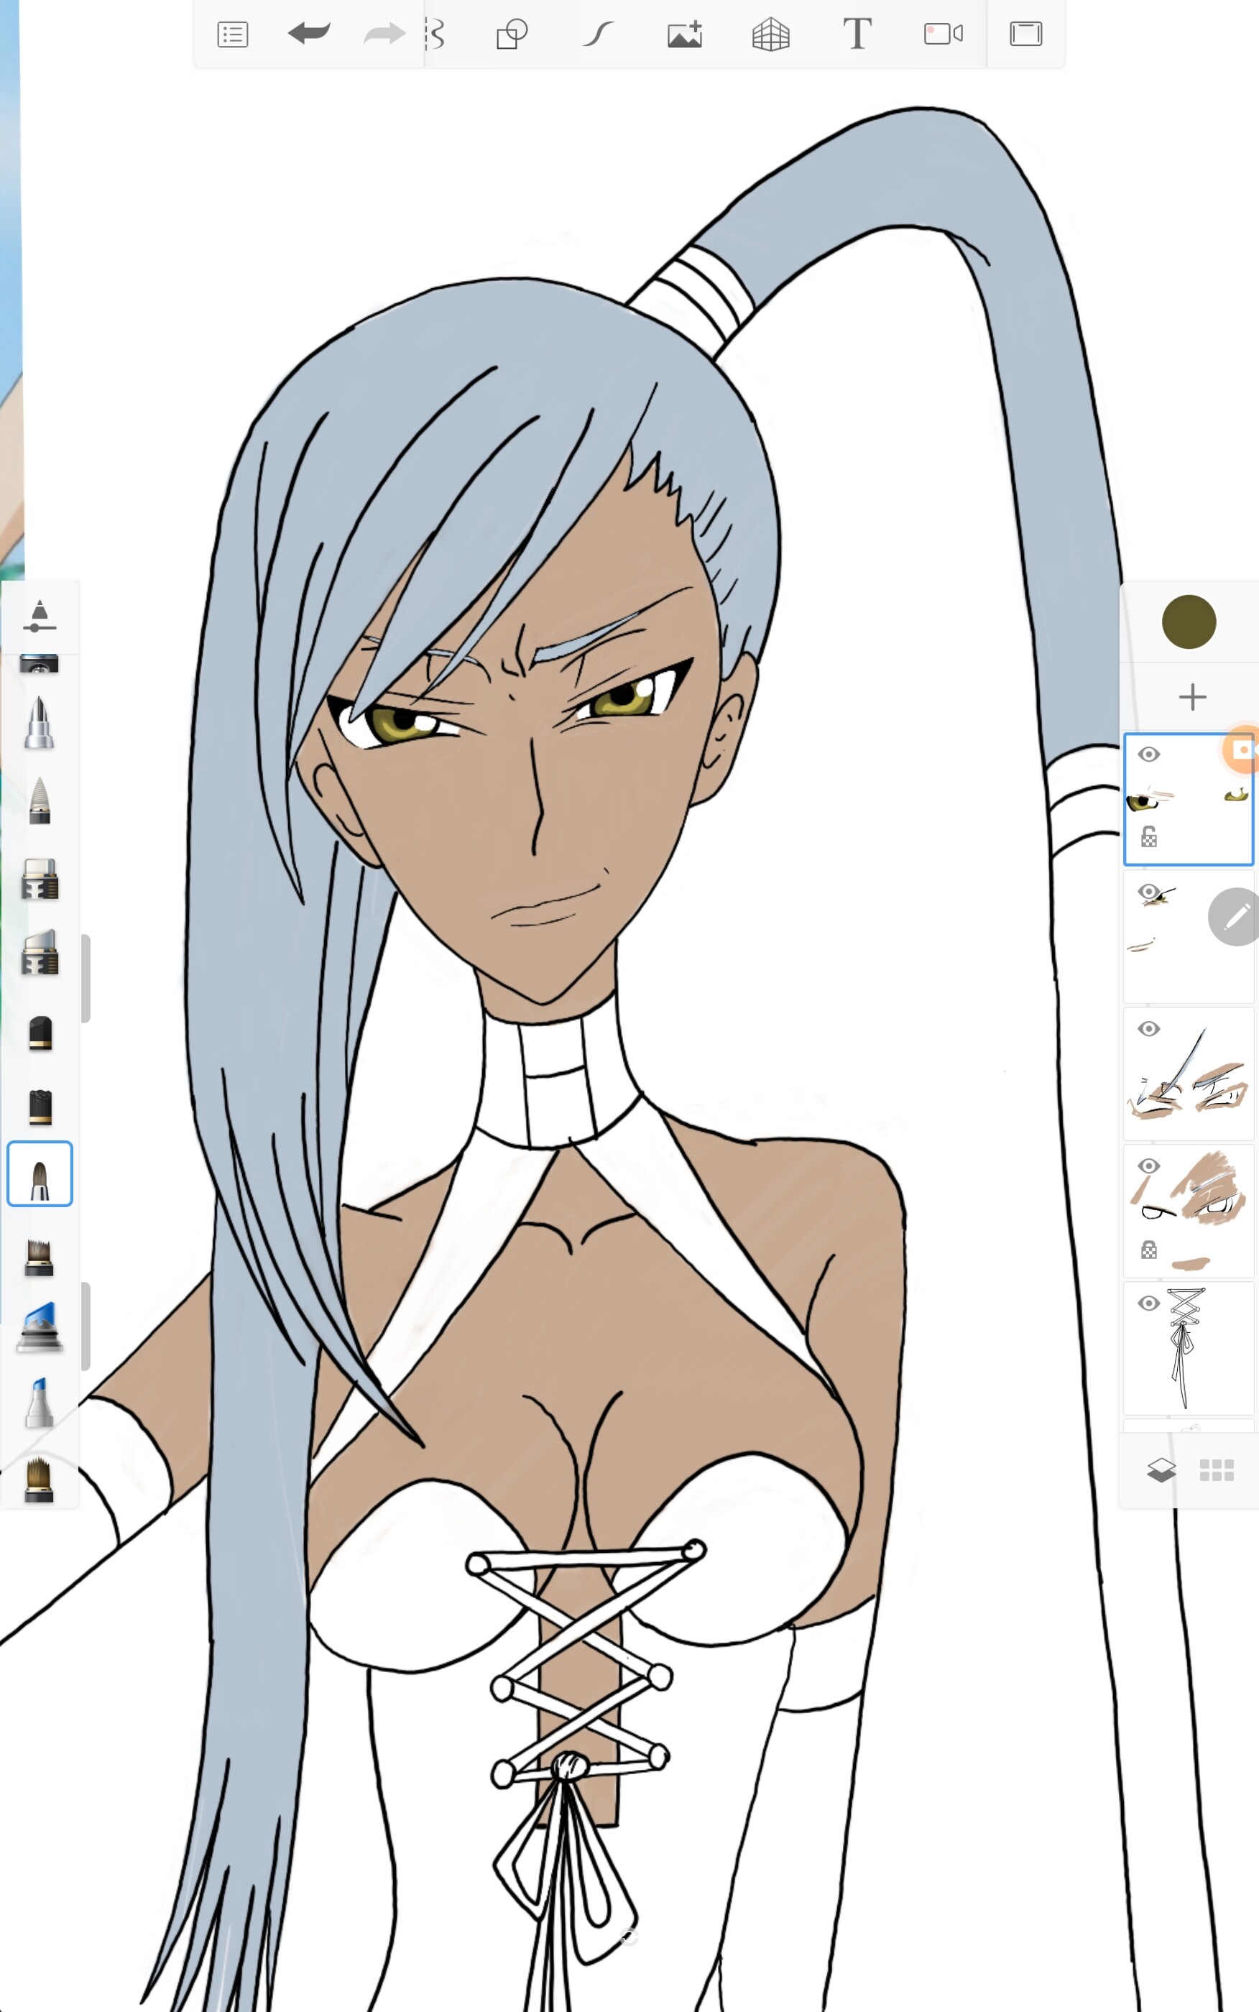Select the black rounded-tip marker brush
This screenshot has width=1259, height=2012.
(x=40, y=1033)
